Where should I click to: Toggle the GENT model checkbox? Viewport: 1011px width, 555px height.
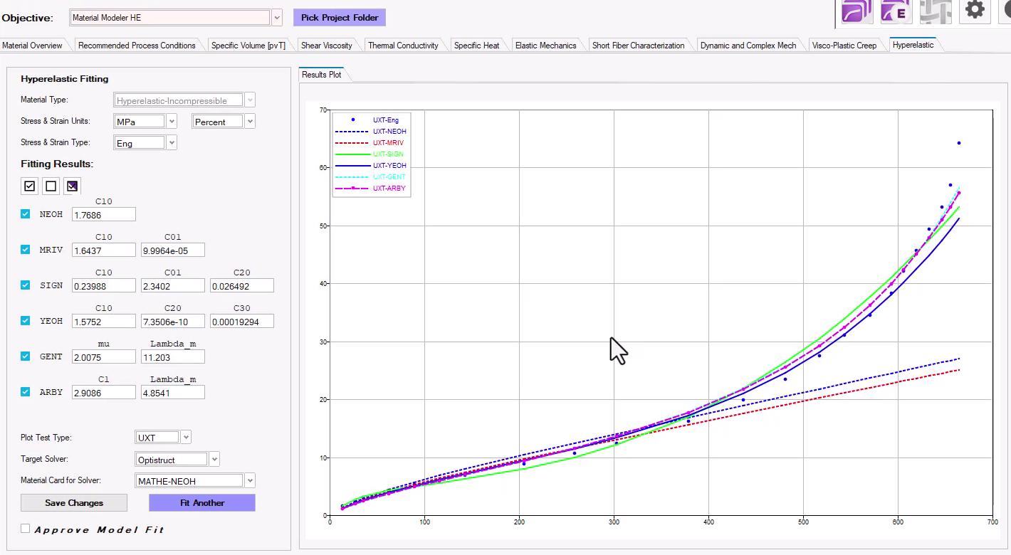26,356
